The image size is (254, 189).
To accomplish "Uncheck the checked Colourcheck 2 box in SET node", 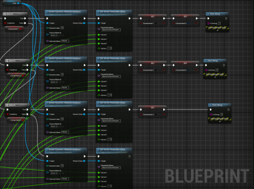I will pyautogui.click(x=189, y=24).
